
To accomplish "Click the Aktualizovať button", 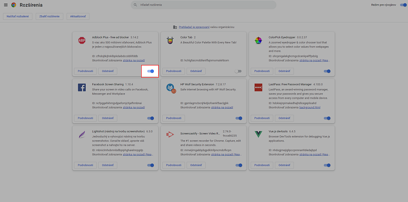I will (78, 16).
